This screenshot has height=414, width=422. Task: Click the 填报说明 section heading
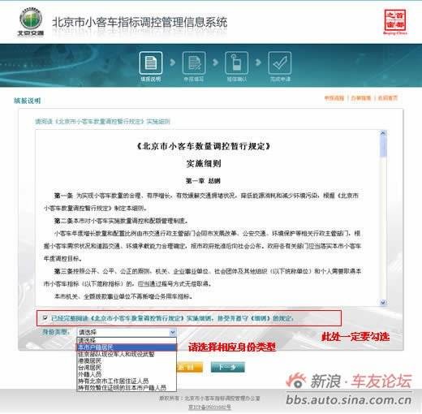pos(27,101)
